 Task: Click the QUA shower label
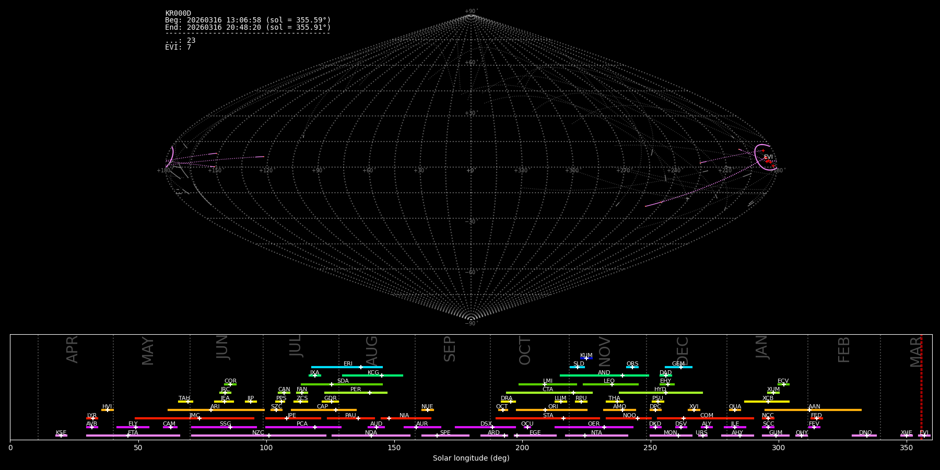[735, 407]
